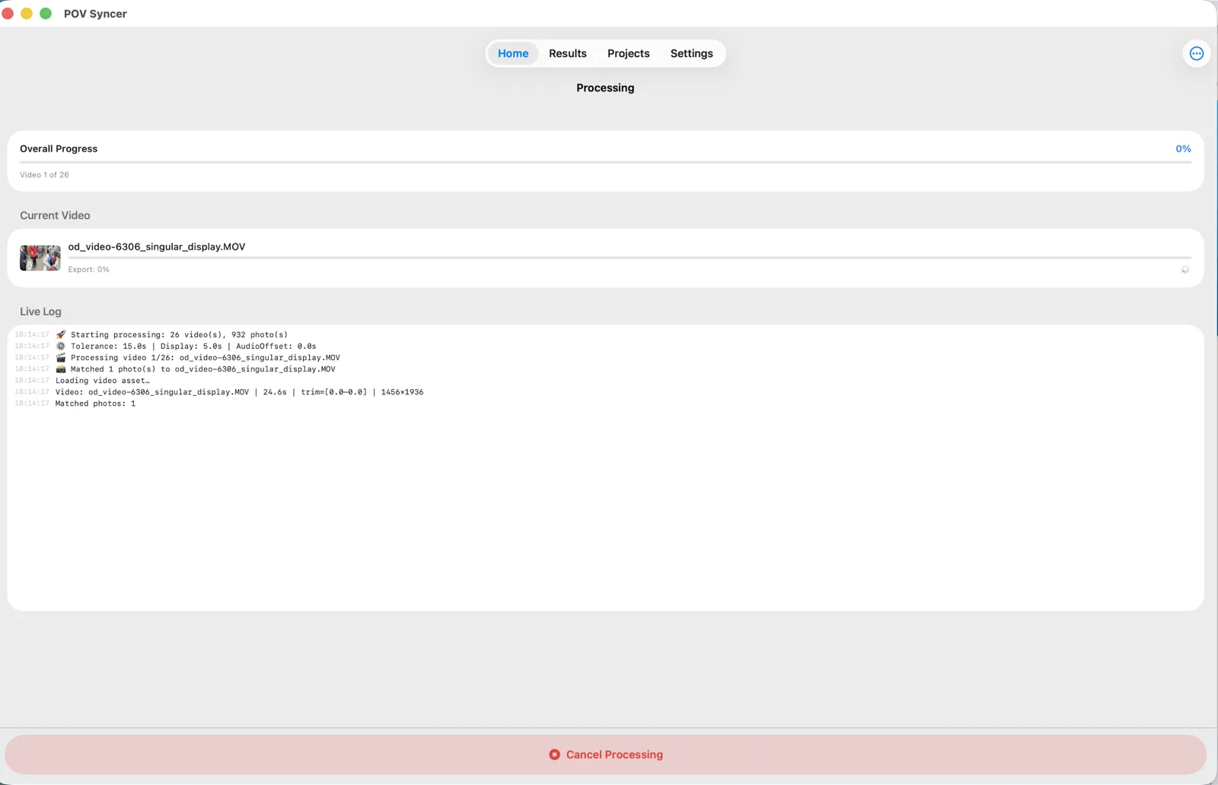
Task: Click the Processing heading
Action: point(605,88)
